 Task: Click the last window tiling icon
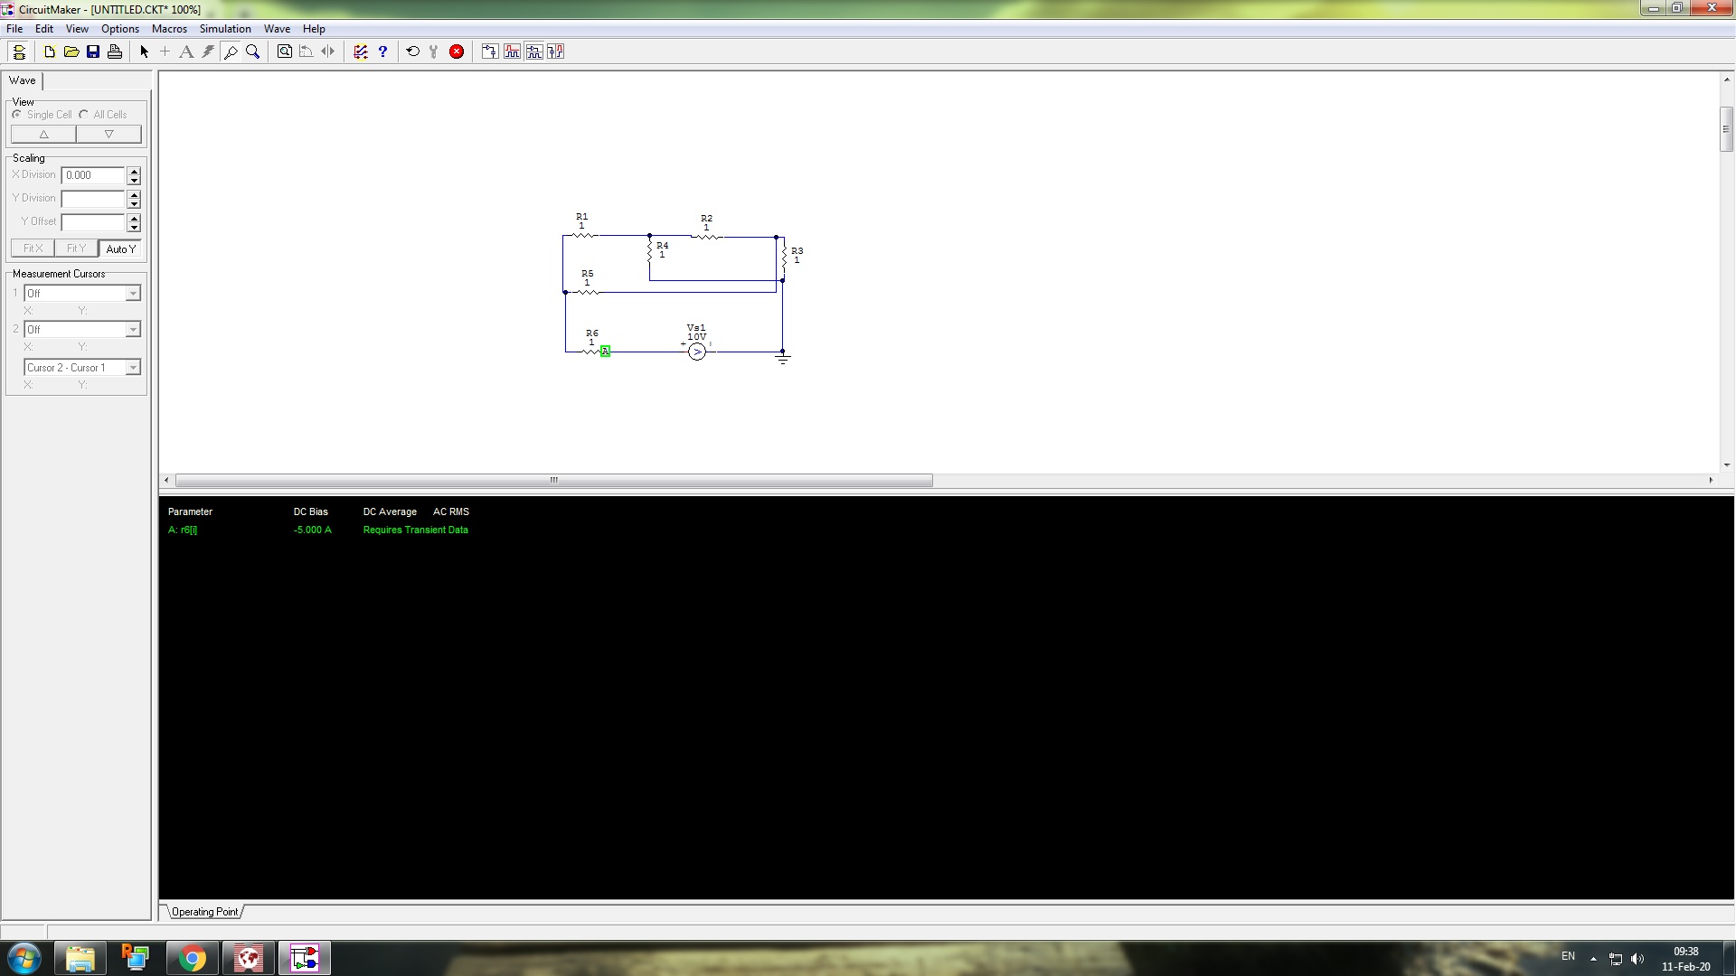pyautogui.click(x=555, y=52)
